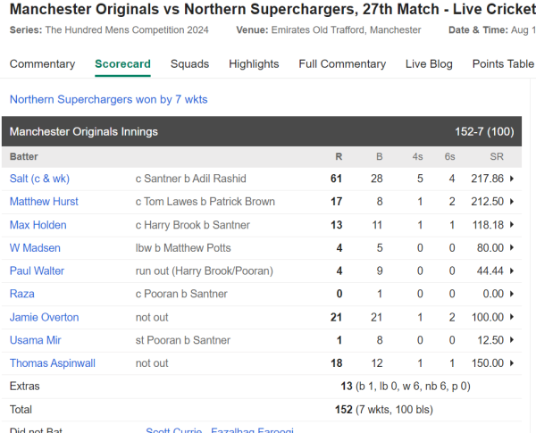Click 'st Pooran b Santner' text
536x433 pixels.
tap(183, 340)
